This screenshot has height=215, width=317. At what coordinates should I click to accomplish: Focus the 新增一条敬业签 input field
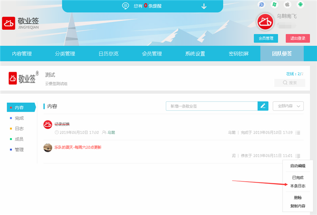[x=211, y=106]
